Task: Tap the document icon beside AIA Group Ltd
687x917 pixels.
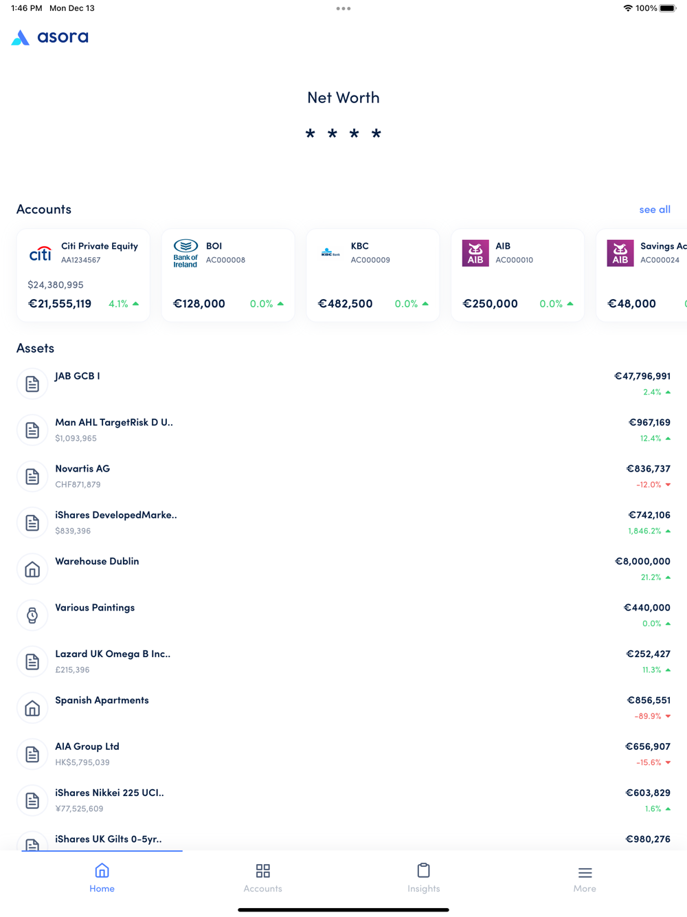Action: click(x=32, y=754)
